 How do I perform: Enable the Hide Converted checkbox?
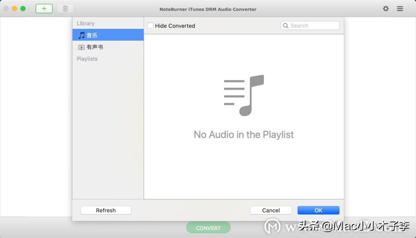150,26
